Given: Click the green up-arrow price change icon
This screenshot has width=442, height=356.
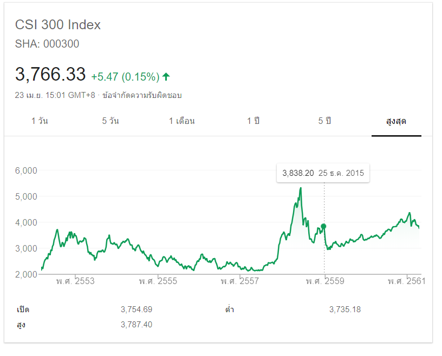Looking at the screenshot, I should [x=166, y=77].
